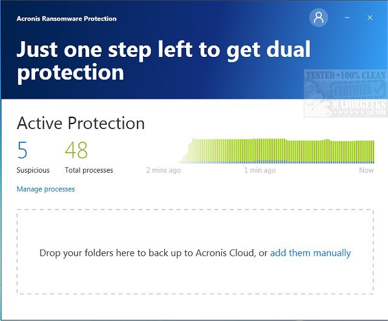The width and height of the screenshot is (388, 321).
Task: Click the word 'protection' in the banner
Action: pyautogui.click(x=70, y=73)
